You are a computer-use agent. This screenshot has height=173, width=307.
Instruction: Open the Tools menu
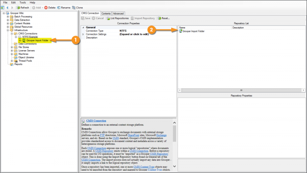[x=23, y=2]
